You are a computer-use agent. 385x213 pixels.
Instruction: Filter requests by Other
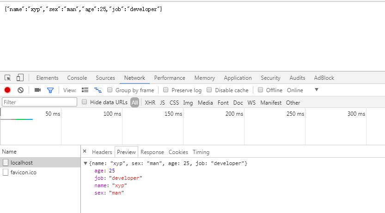click(293, 103)
